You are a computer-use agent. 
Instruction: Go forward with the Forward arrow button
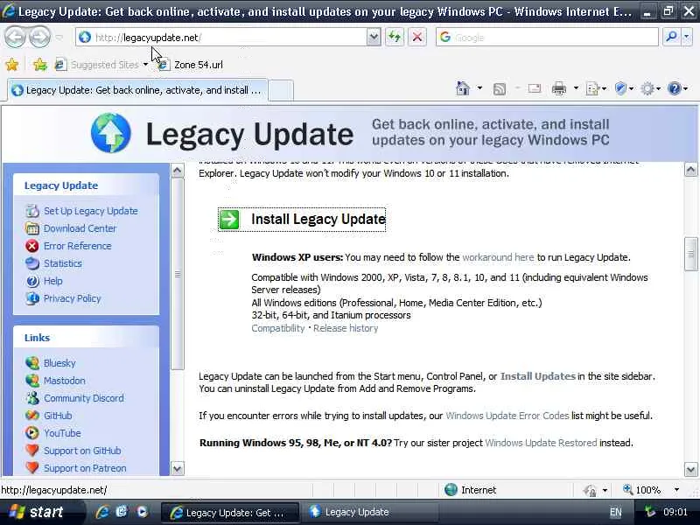pyautogui.click(x=39, y=38)
